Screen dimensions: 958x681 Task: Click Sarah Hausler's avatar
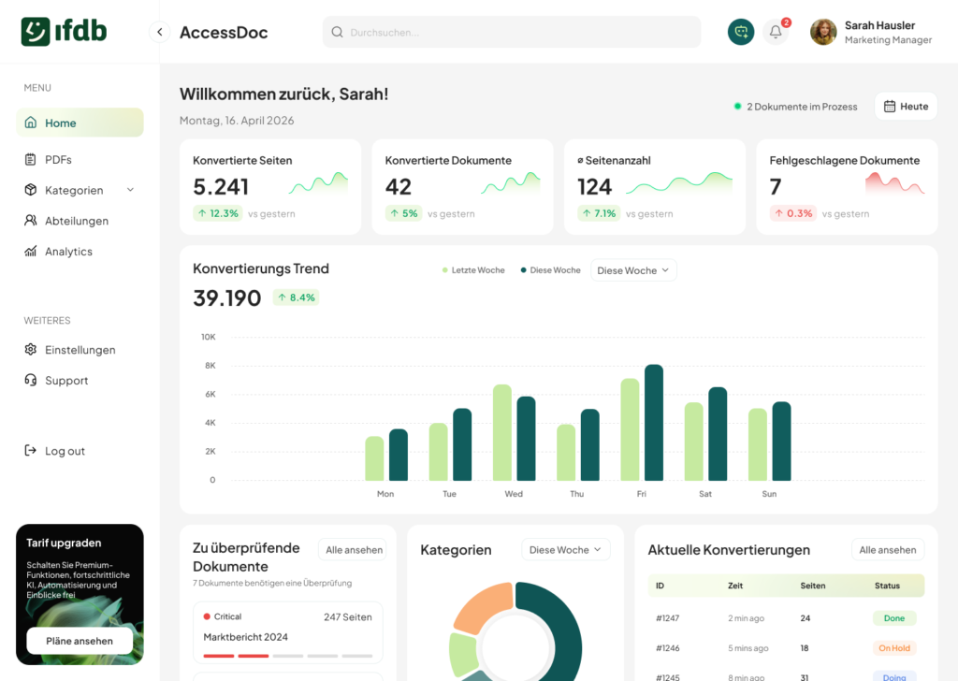click(823, 32)
